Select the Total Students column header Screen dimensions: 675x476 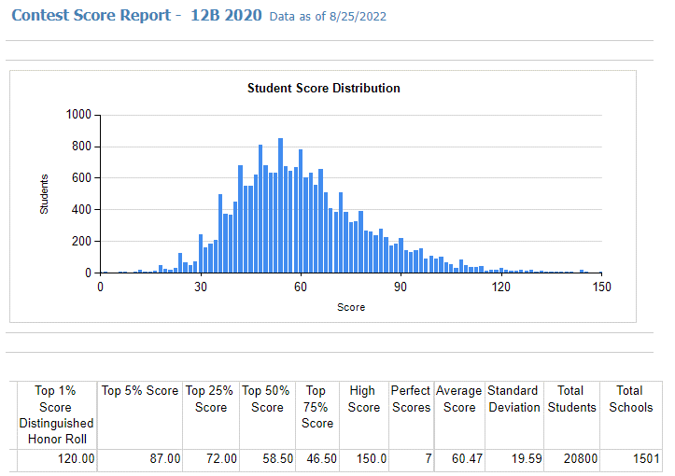pyautogui.click(x=572, y=399)
